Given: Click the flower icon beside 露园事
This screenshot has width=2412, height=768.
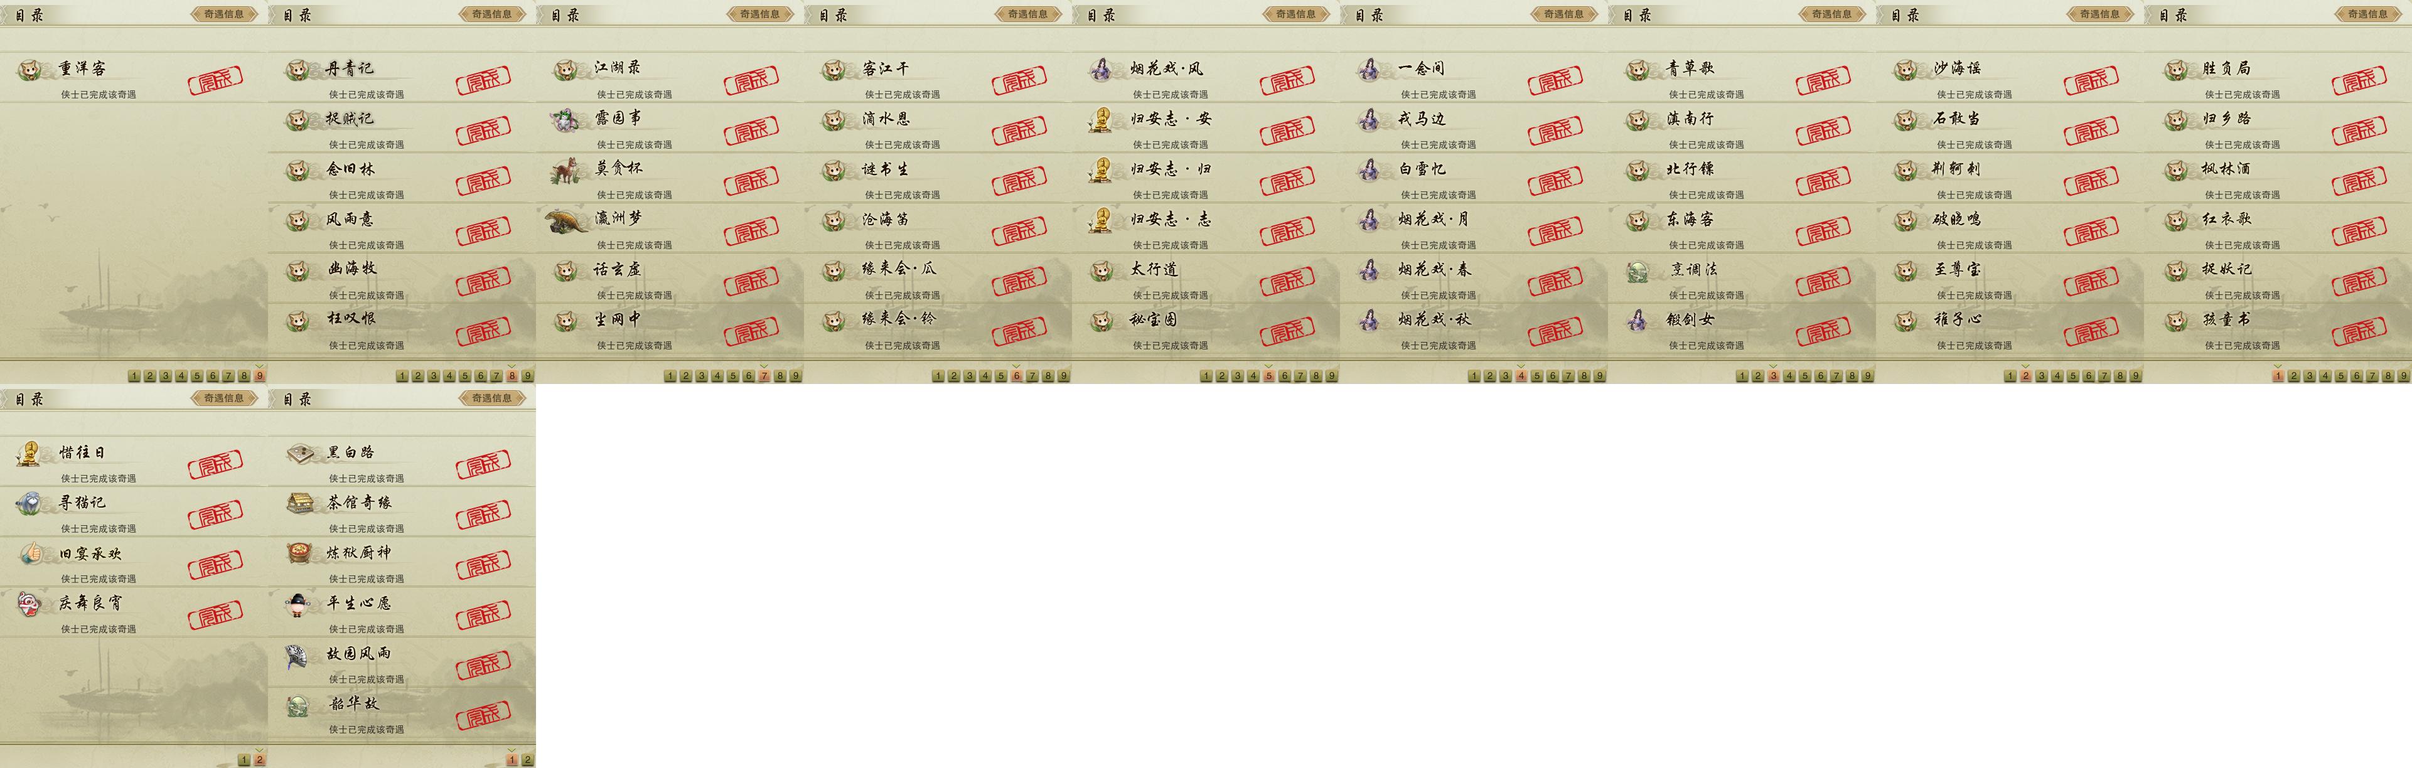Looking at the screenshot, I should pos(567,119).
